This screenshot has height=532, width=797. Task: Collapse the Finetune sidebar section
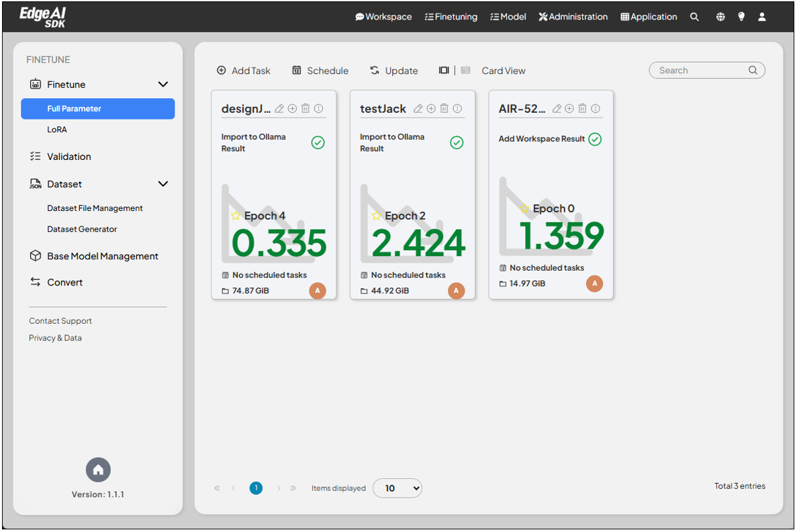162,85
